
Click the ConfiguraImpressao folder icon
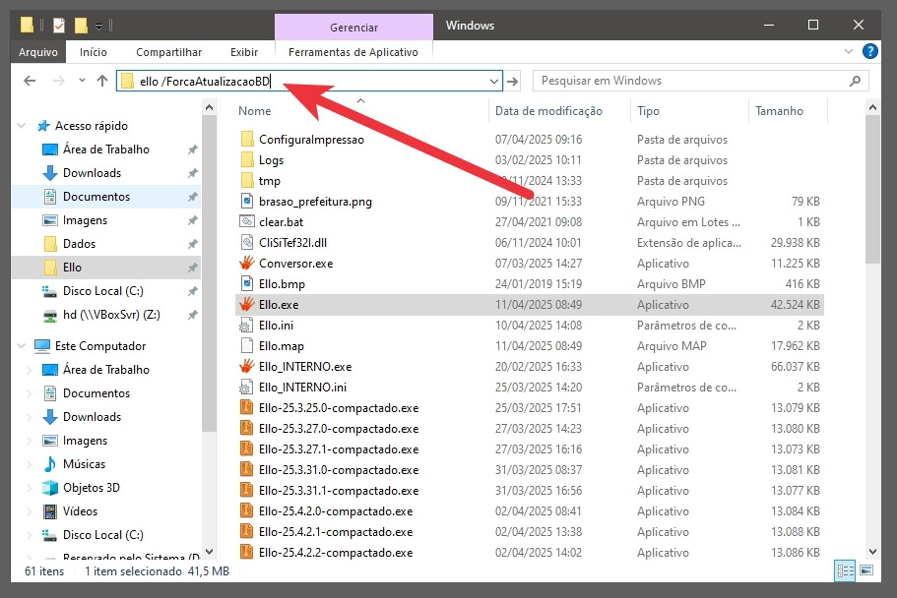coord(247,139)
